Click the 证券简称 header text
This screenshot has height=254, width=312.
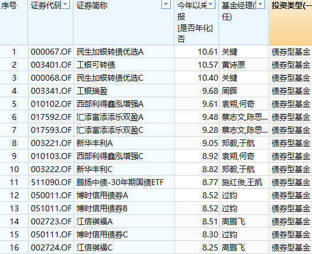[x=92, y=5]
